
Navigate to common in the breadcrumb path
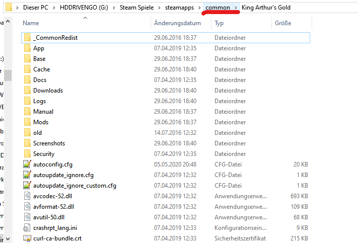pos(218,8)
